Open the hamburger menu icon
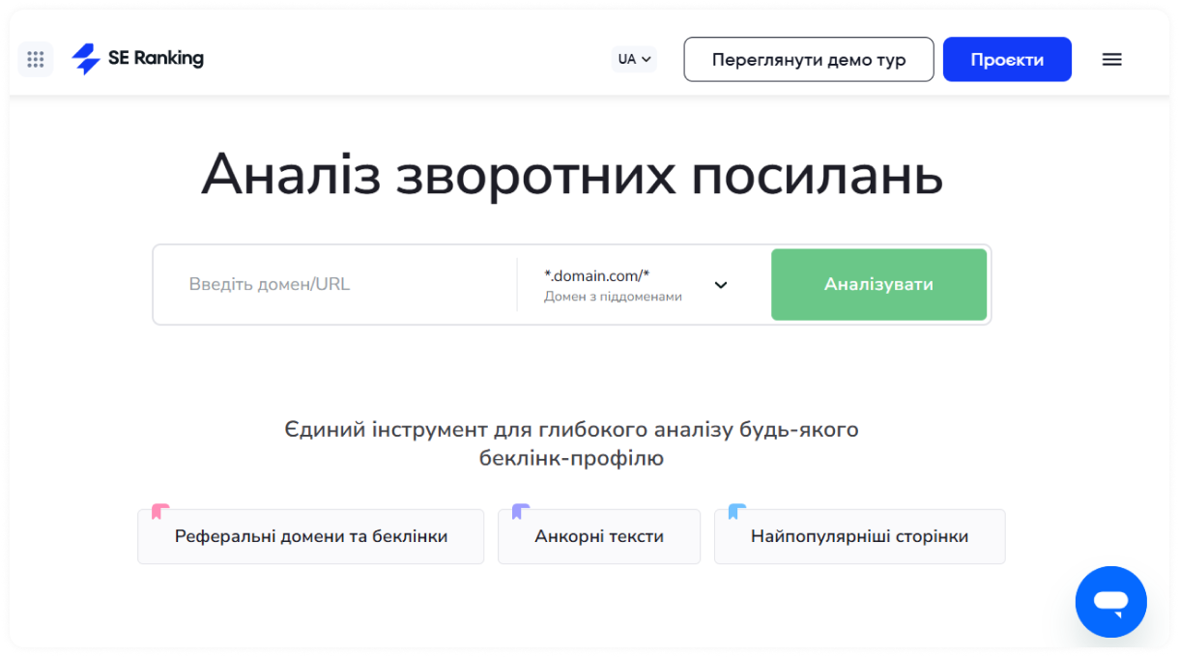Image resolution: width=1179 pixels, height=657 pixels. [1112, 59]
